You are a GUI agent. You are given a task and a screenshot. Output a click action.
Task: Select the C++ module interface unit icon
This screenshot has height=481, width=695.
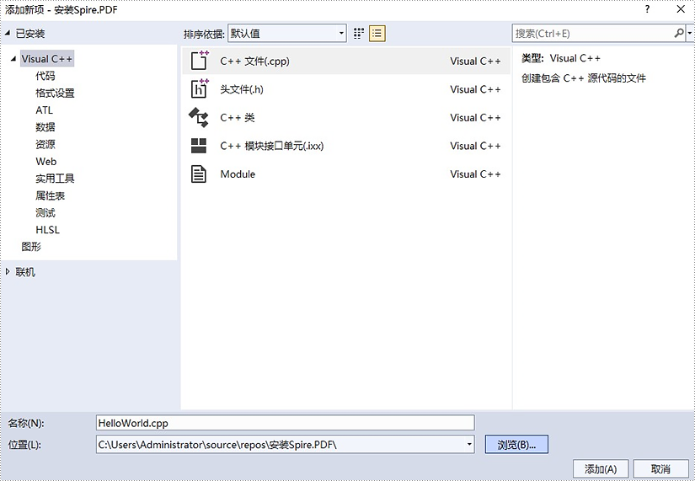[x=199, y=146]
